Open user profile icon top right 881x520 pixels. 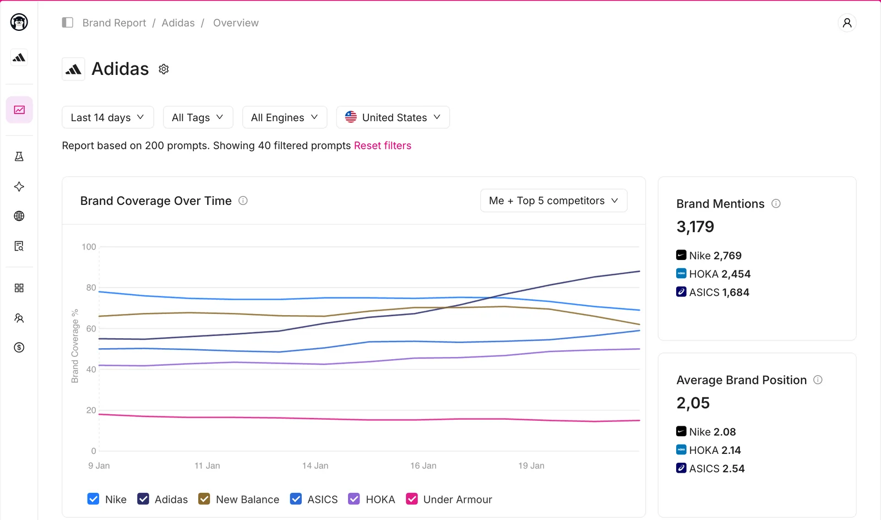pos(847,23)
